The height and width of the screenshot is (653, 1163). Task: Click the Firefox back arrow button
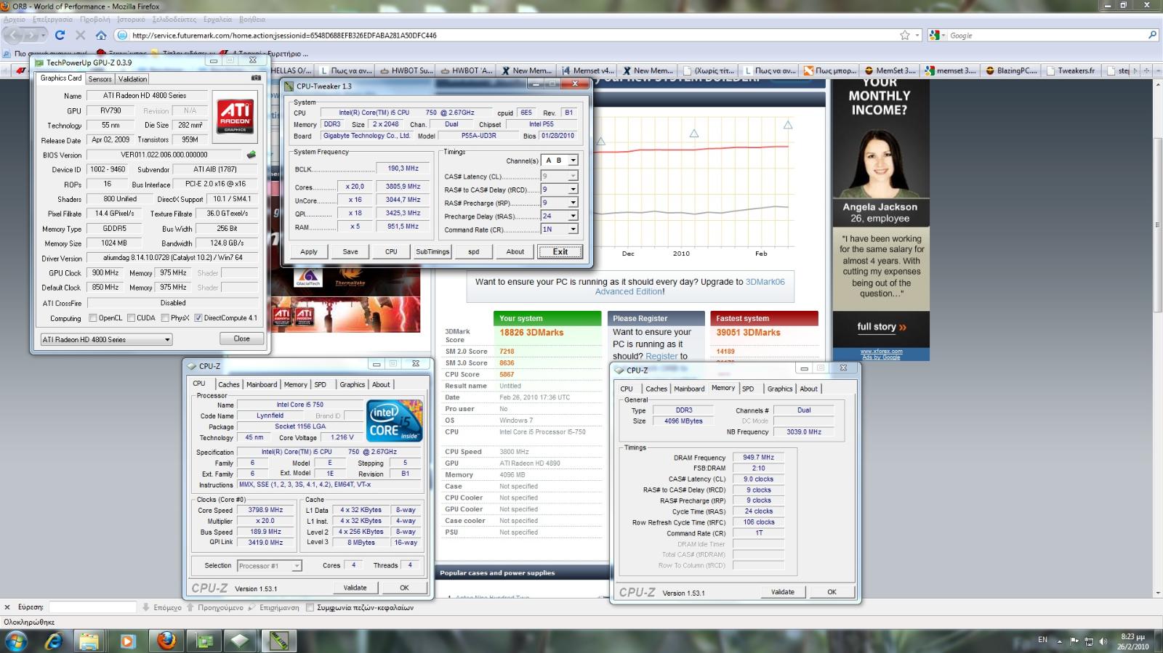click(15, 35)
